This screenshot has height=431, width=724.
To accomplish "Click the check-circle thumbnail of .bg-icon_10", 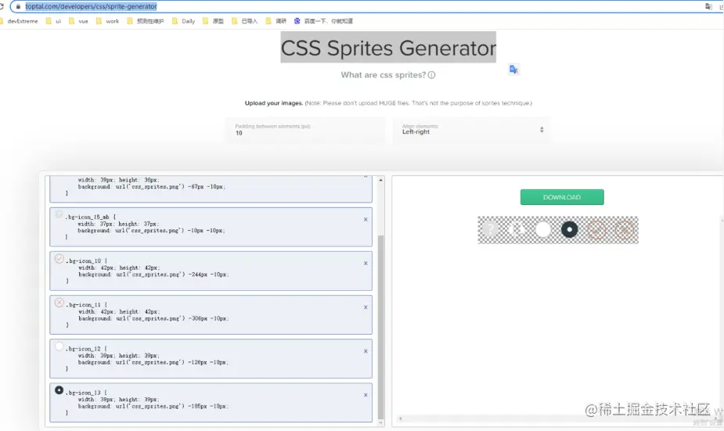I will tap(59, 259).
